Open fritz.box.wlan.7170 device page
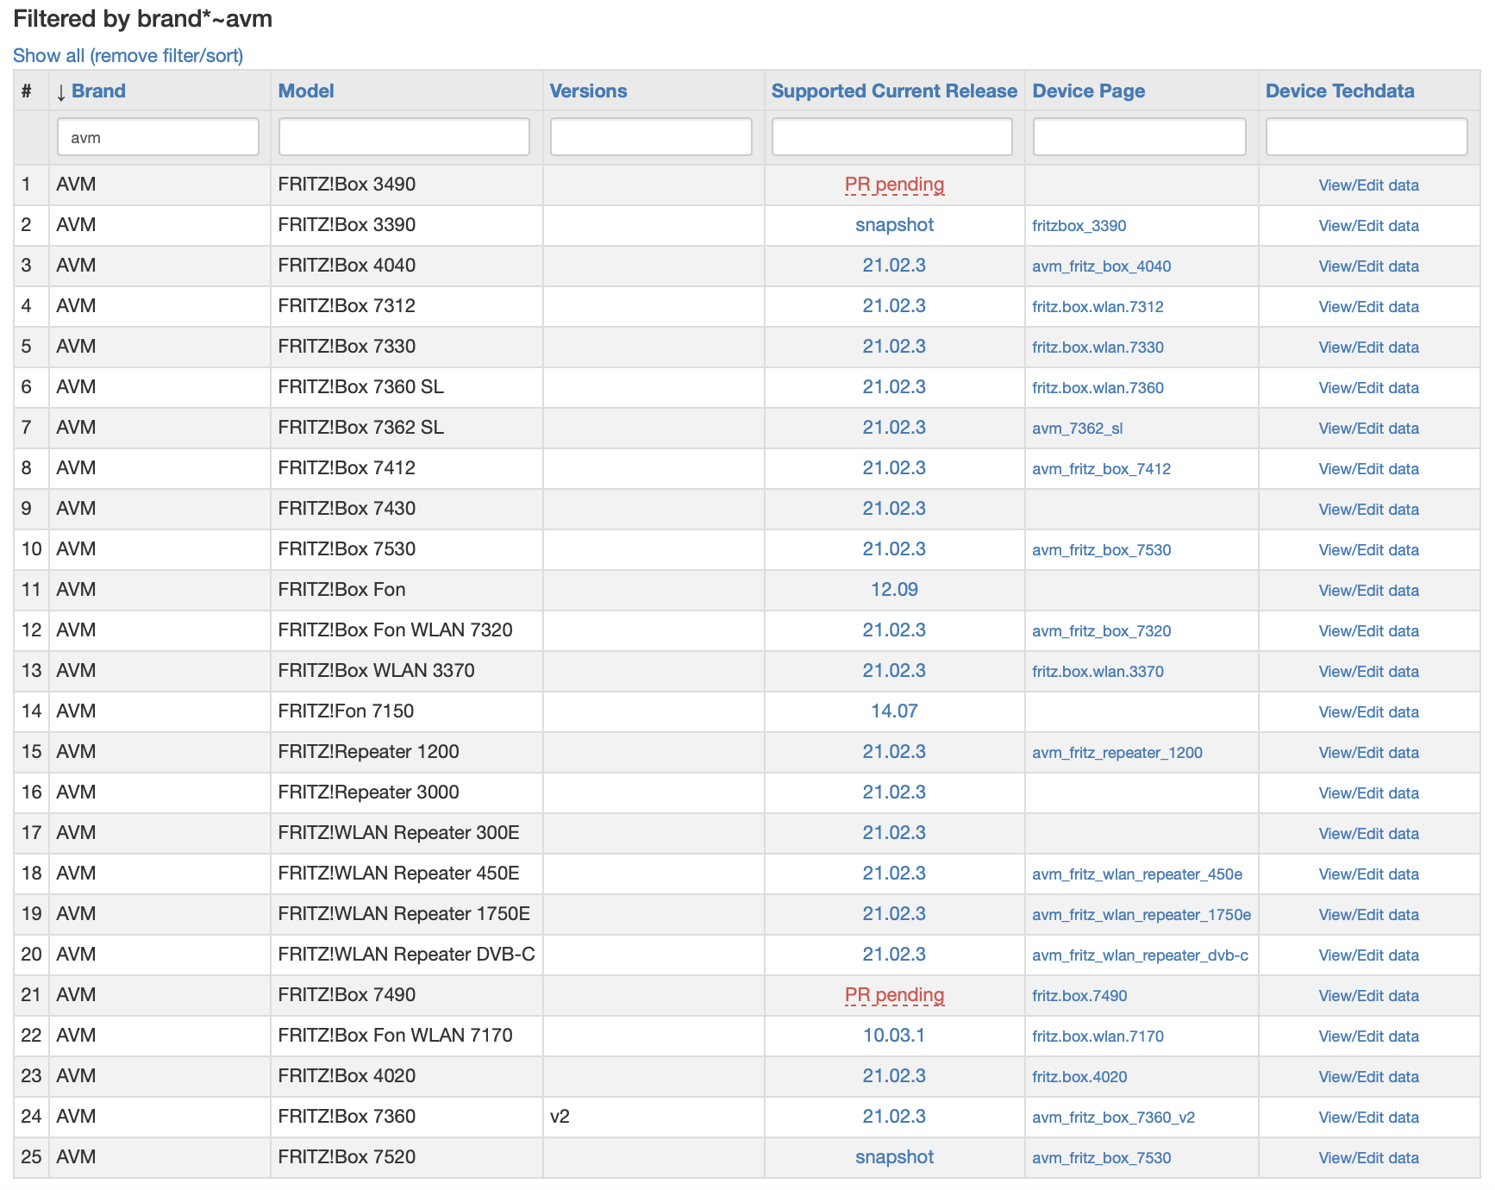 [1098, 1037]
